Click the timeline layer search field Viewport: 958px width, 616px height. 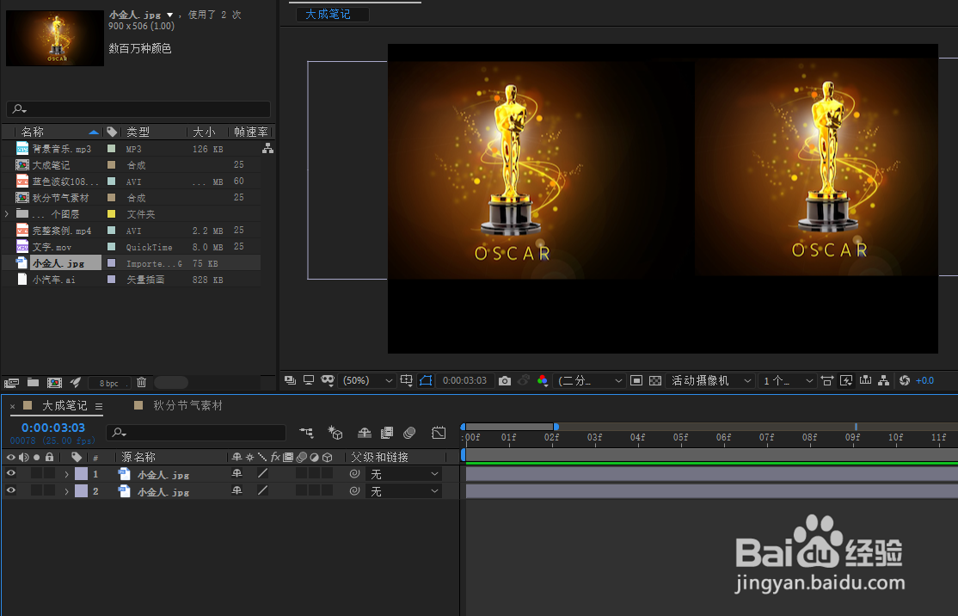(x=195, y=433)
